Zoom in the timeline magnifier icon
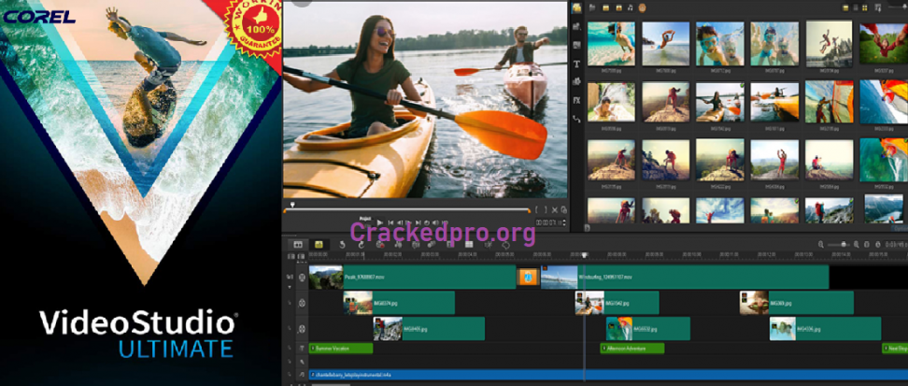Image resolution: width=908 pixels, height=386 pixels. tap(857, 245)
